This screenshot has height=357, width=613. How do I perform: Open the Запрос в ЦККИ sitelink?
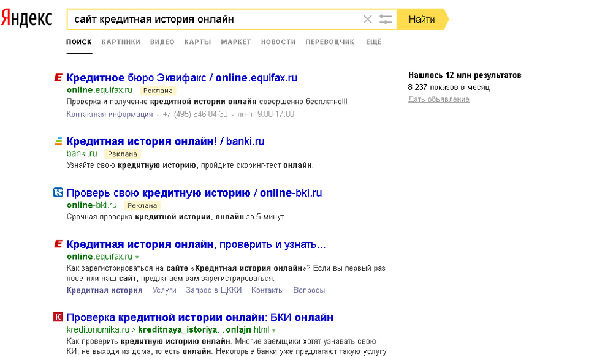(x=214, y=290)
